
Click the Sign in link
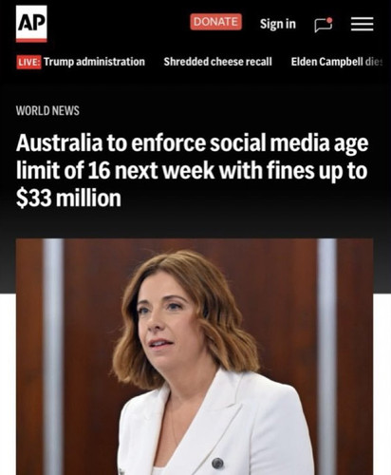pyautogui.click(x=278, y=24)
